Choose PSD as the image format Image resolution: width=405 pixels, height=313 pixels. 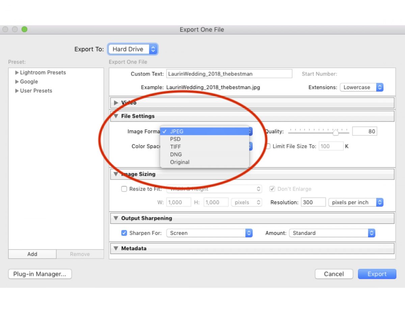click(175, 139)
